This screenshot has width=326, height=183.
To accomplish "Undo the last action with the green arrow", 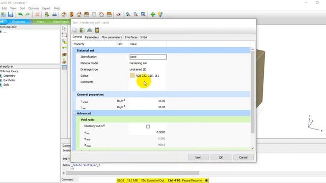I will pyautogui.click(x=20, y=14).
